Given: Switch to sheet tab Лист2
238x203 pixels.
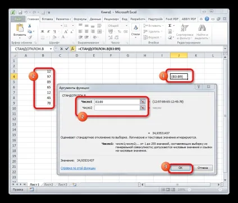Looking at the screenshot, I should tap(48, 185).
